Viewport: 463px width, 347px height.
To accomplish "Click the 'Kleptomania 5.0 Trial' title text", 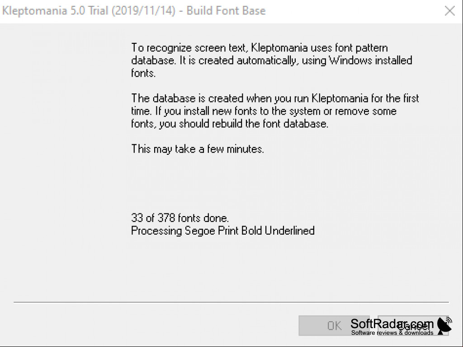I will 56,11.
